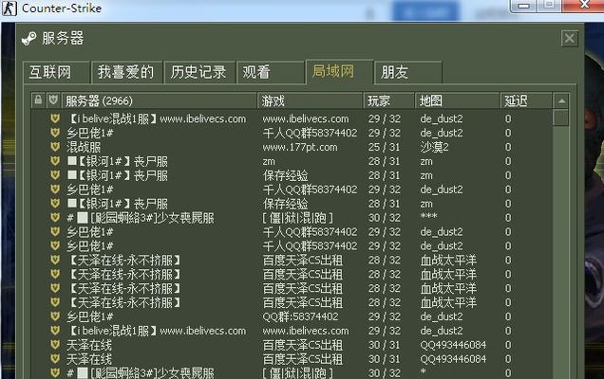Screen dimensions: 604x379
Task: Click the www.177pt.com game cell
Action: (x=300, y=147)
